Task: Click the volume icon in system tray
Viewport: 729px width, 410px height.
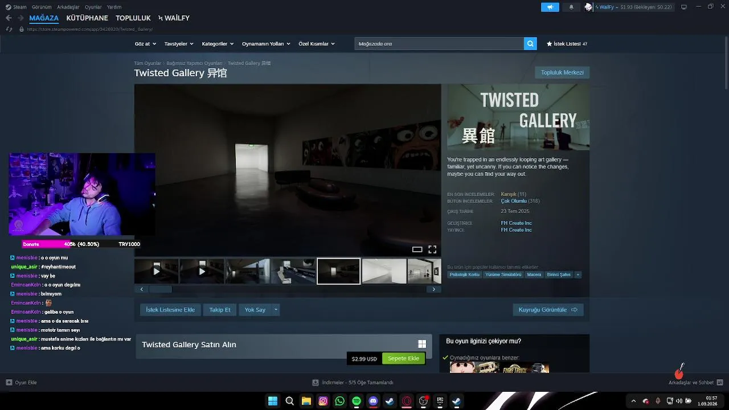Action: [678, 401]
